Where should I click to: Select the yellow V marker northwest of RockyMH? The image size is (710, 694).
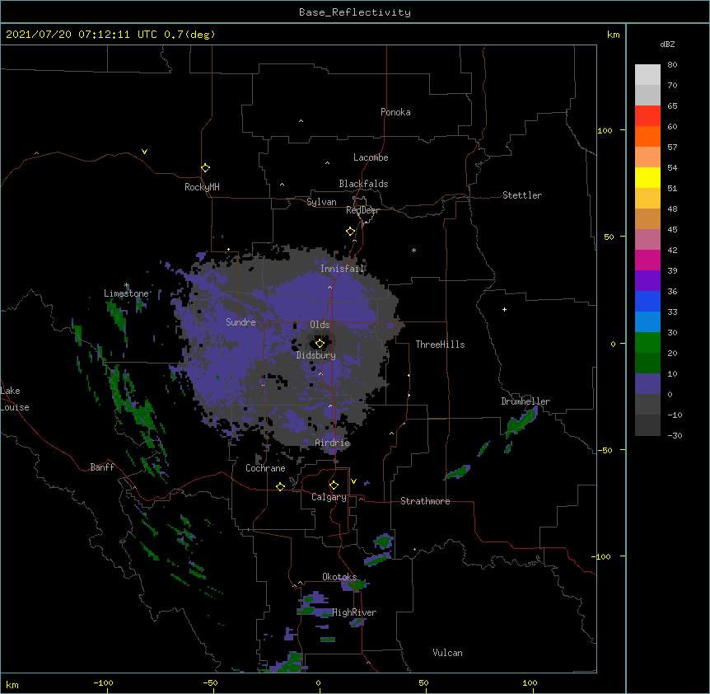[x=144, y=152]
